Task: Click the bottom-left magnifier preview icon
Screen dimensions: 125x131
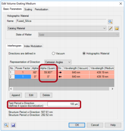Action: tap(6, 125)
